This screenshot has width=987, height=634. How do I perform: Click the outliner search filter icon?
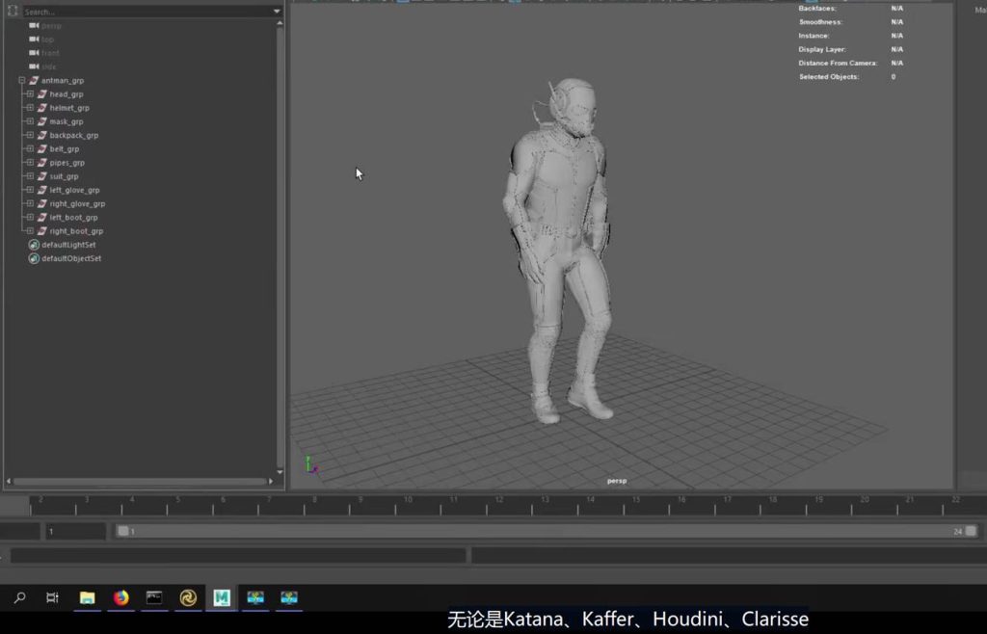click(x=13, y=12)
